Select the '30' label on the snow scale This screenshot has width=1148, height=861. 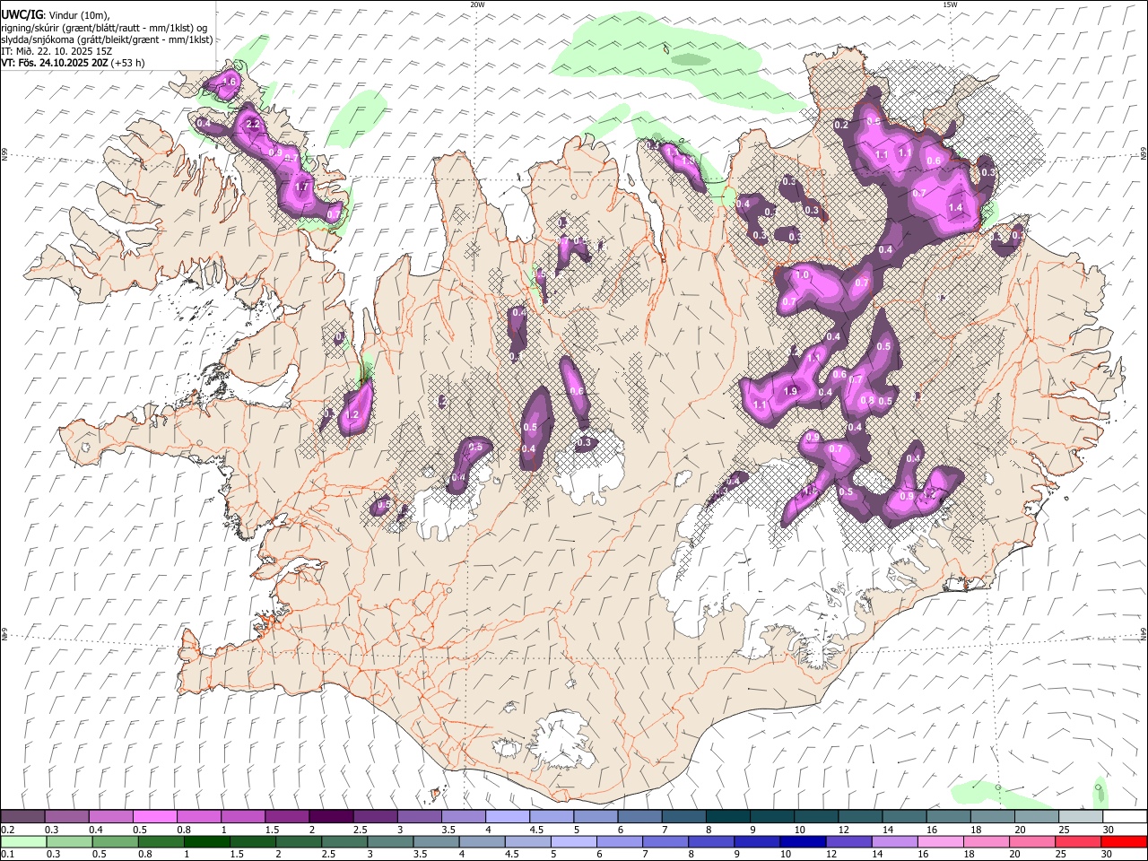pos(1109,830)
